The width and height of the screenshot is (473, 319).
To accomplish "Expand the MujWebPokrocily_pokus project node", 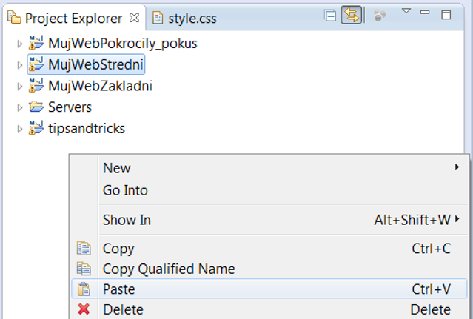I will pos(20,44).
